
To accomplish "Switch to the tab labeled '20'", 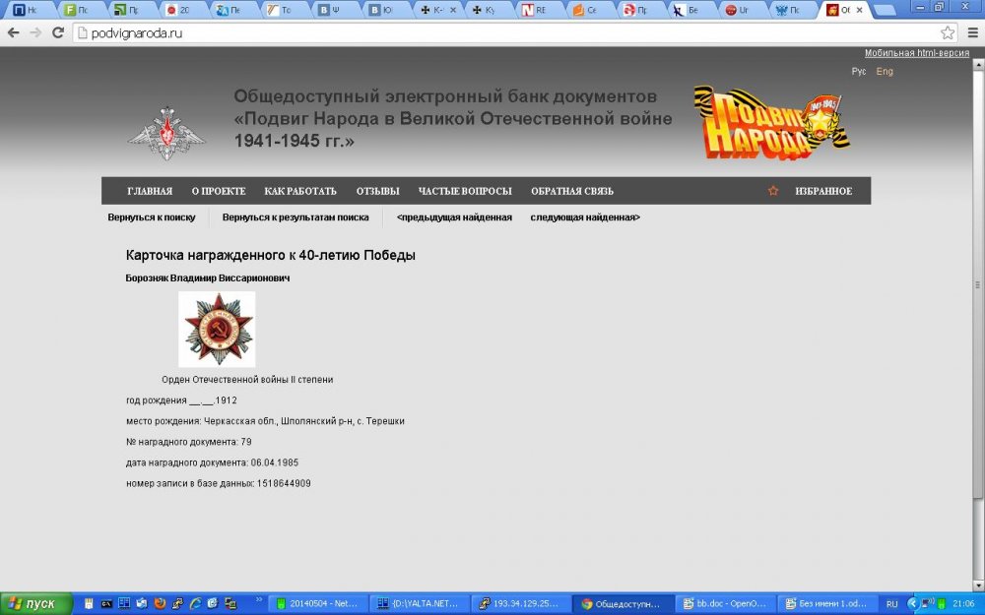I will pyautogui.click(x=183, y=10).
